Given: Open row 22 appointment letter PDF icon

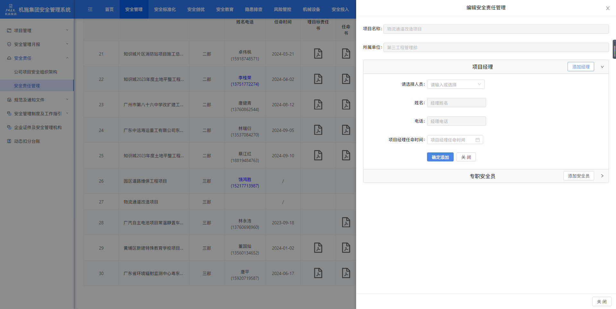Looking at the screenshot, I should [x=346, y=79].
